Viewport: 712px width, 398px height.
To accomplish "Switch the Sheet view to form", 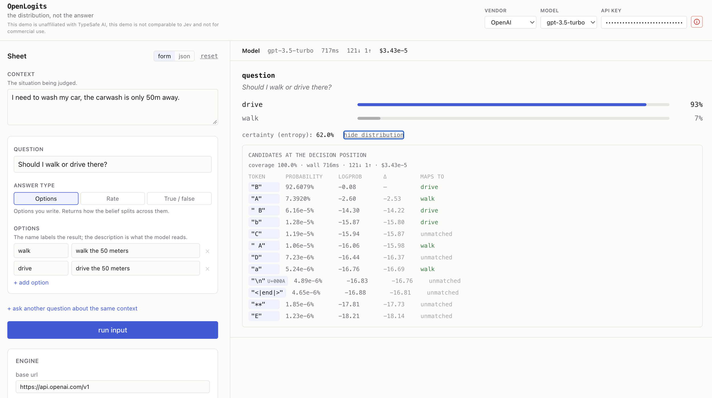I will [164, 56].
